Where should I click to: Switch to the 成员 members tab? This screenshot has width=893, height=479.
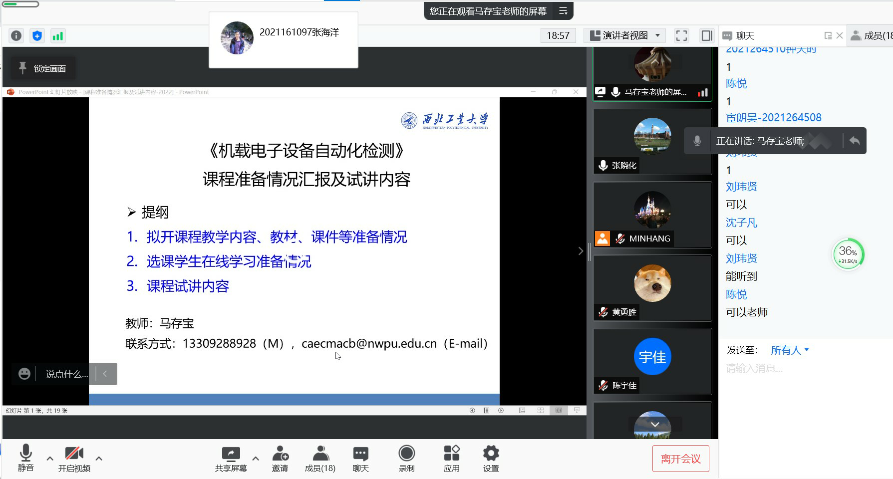tap(871, 35)
